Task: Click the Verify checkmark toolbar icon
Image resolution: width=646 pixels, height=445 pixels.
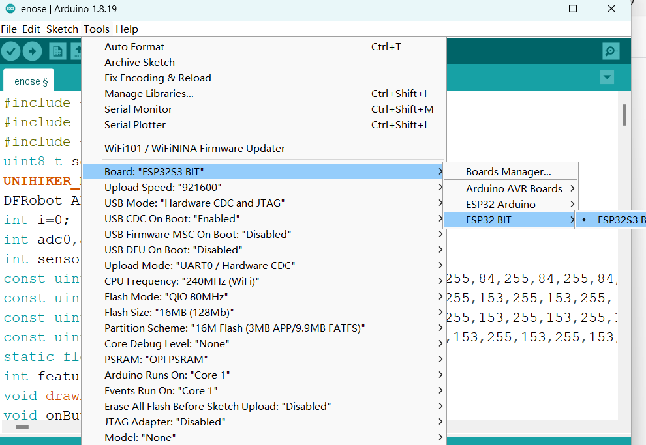Action: pos(10,51)
